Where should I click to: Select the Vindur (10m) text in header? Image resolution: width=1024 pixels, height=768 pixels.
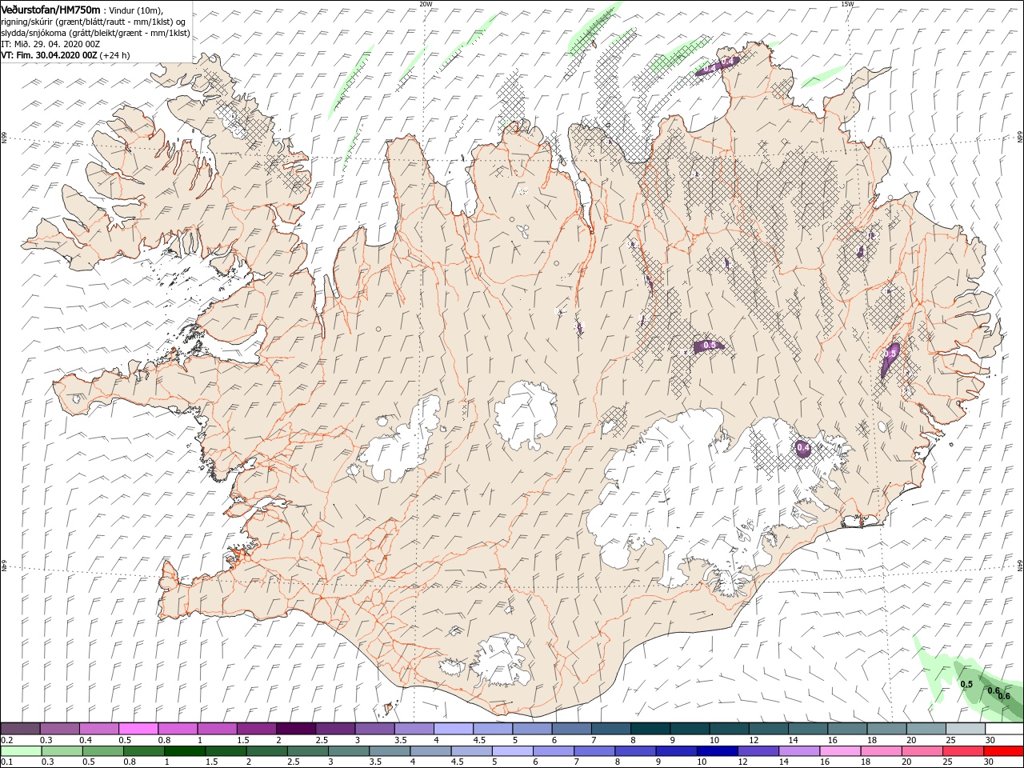[x=134, y=10]
